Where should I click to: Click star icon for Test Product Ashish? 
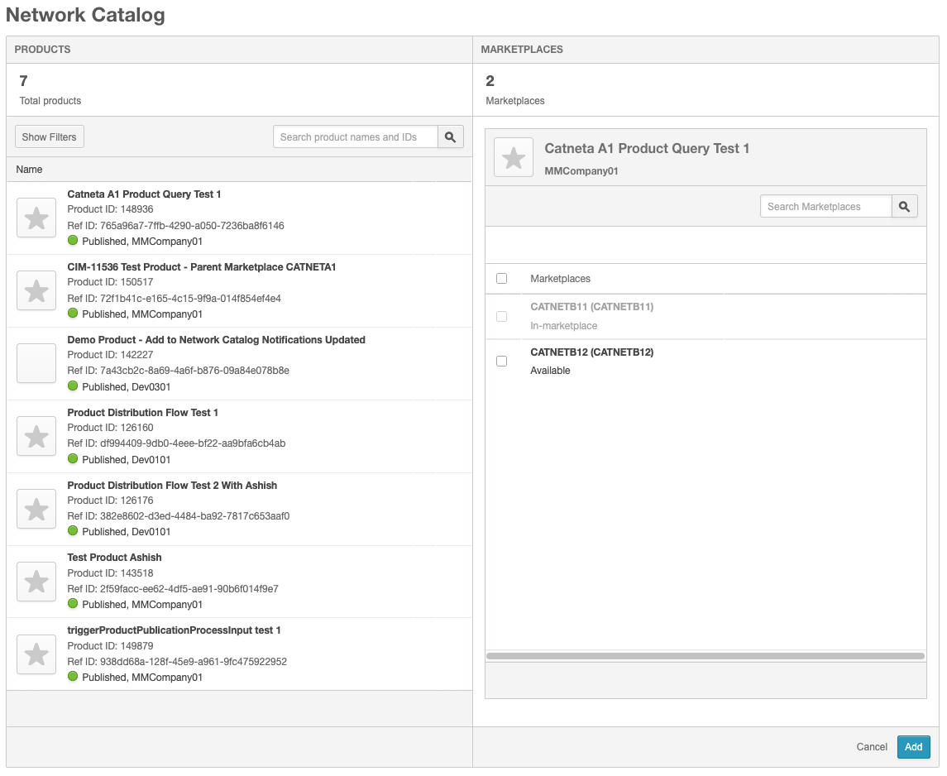click(36, 582)
